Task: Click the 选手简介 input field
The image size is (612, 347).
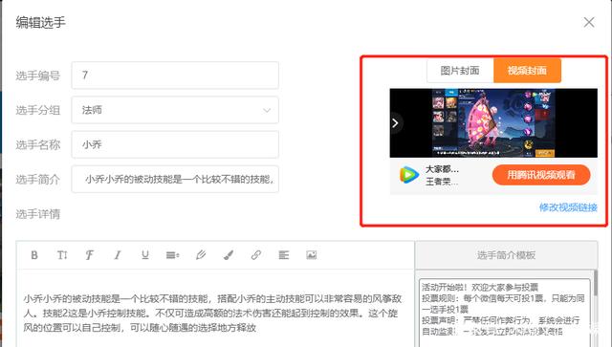Action: coord(175,179)
